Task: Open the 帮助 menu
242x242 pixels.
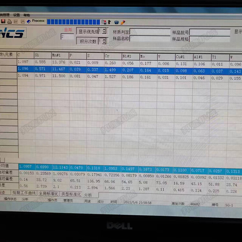Action: pyautogui.click(x=27, y=15)
